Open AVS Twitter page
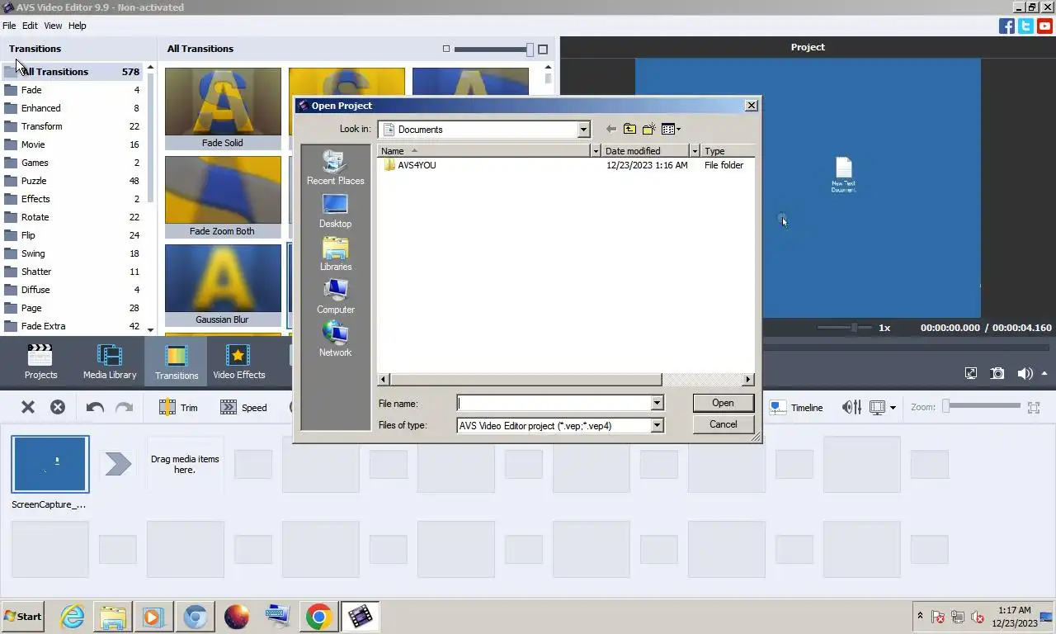This screenshot has height=634, width=1056. point(1025,26)
